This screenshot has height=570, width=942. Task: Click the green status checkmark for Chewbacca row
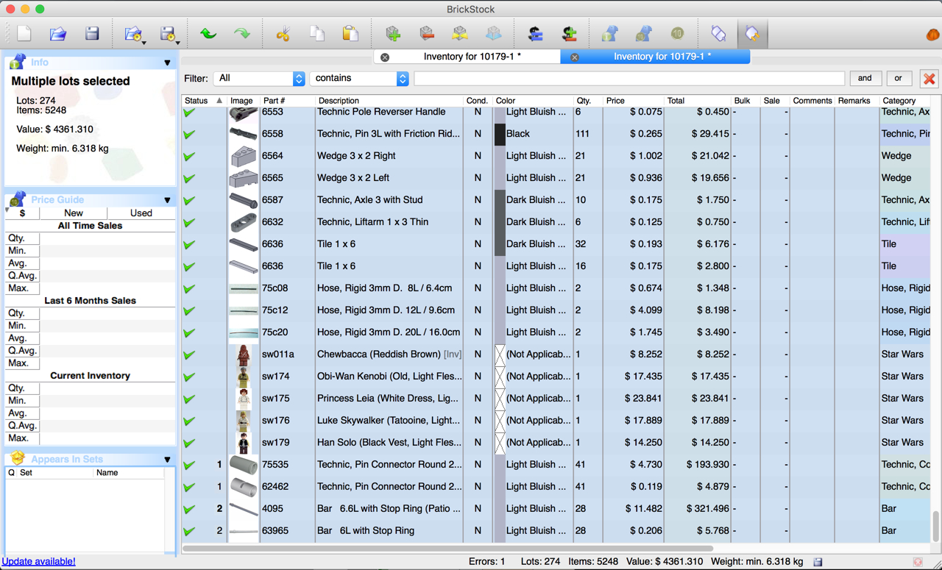(190, 355)
